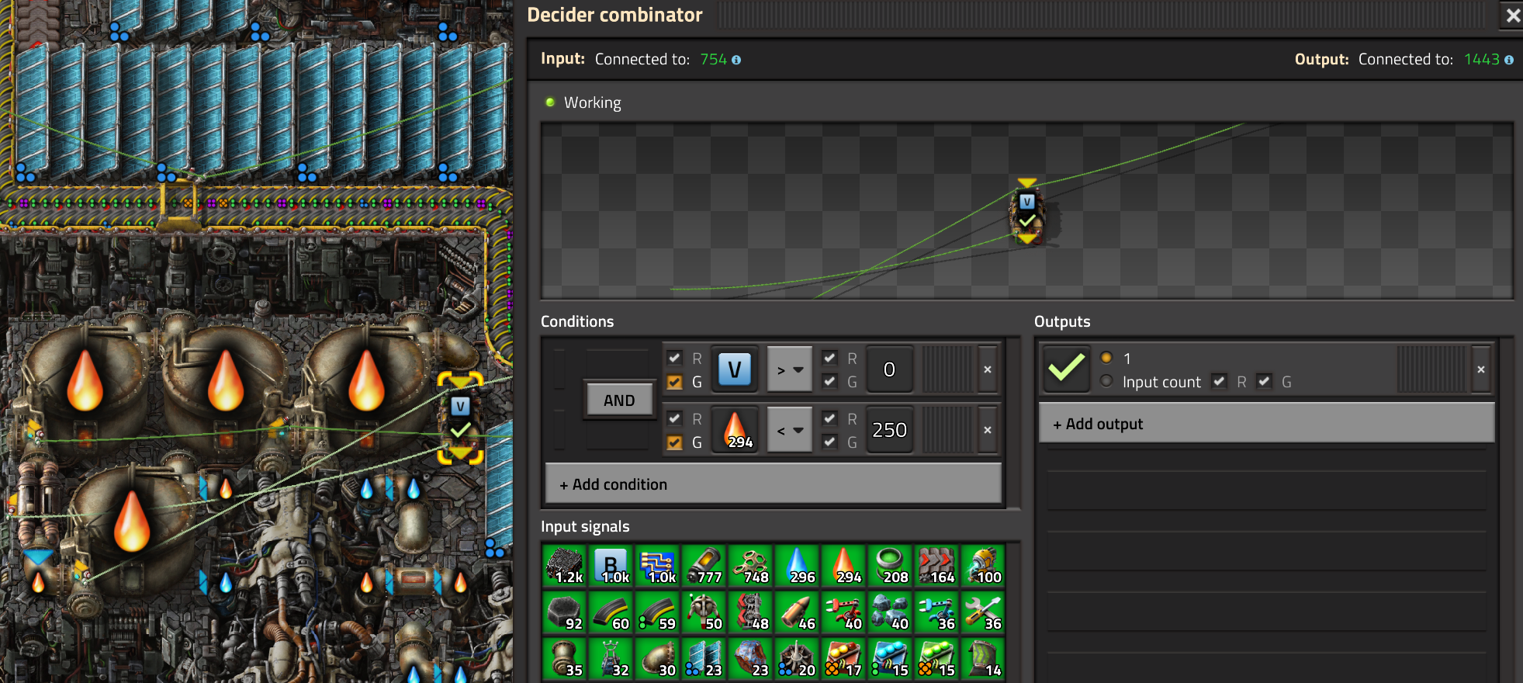This screenshot has height=683, width=1523.
Task: Select the constant output radio button labeled 1
Action: [1106, 358]
